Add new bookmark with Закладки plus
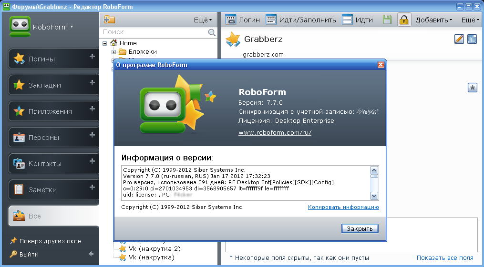Screen dimensions: 484x267 pyautogui.click(x=92, y=82)
